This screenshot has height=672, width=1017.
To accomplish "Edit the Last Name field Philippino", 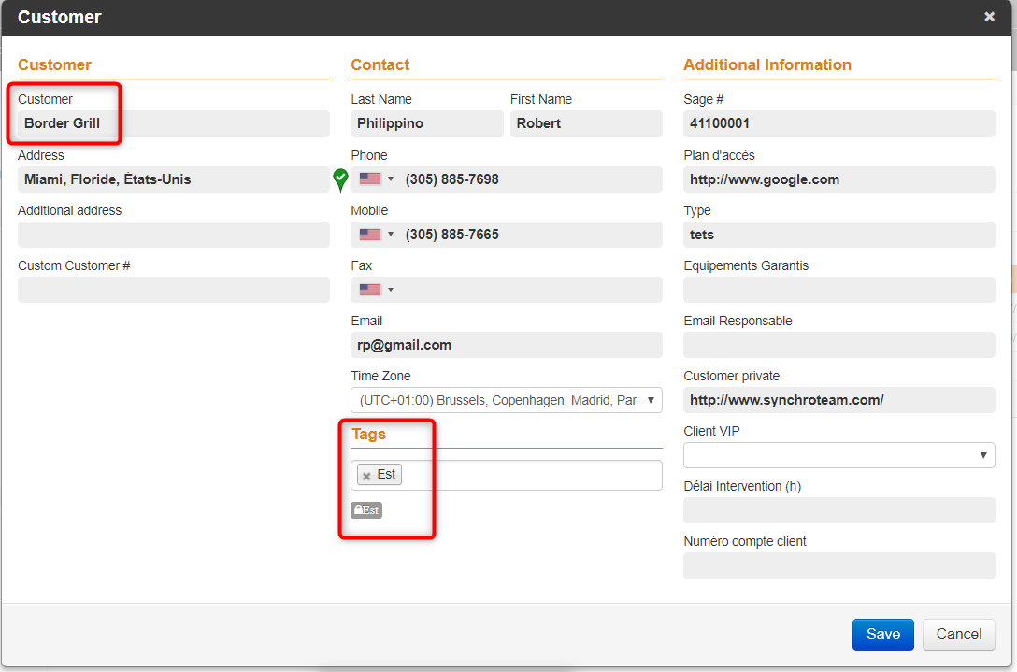I will pyautogui.click(x=427, y=123).
